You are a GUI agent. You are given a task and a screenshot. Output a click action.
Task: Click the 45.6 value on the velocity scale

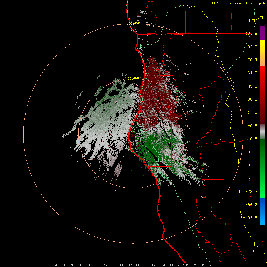(x=252, y=86)
